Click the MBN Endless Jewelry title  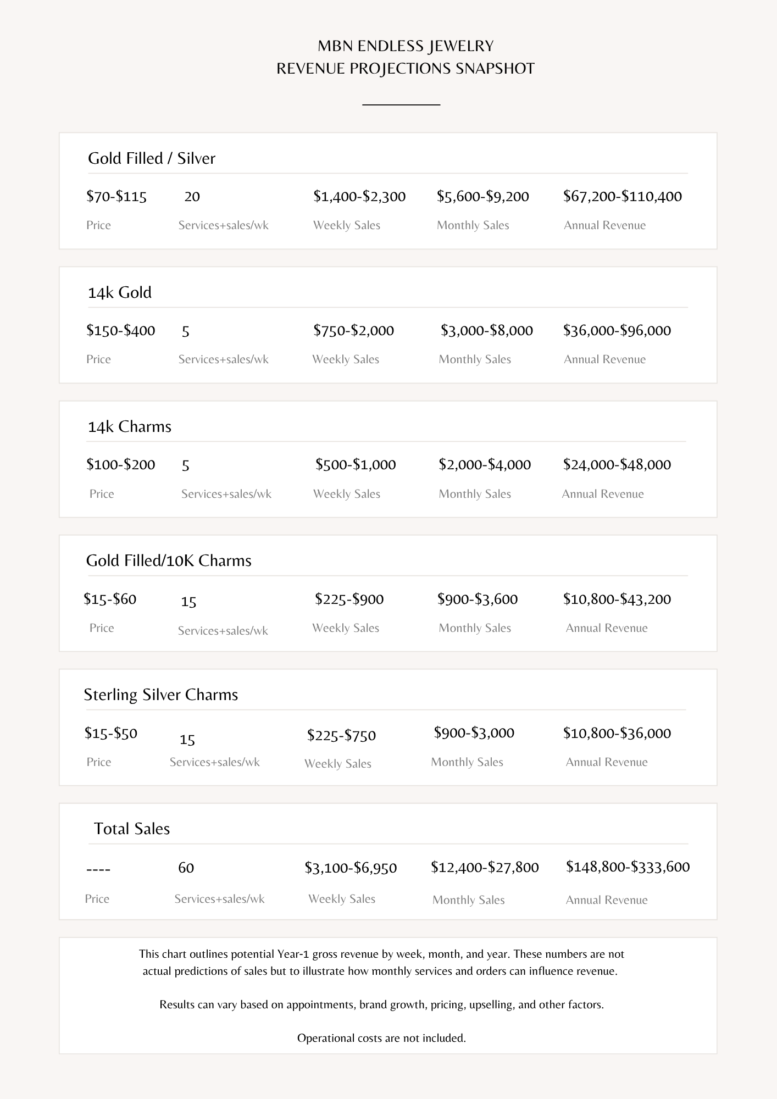click(x=406, y=46)
